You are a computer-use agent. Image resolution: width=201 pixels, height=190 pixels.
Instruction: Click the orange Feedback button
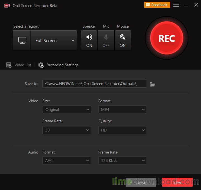(157, 5)
